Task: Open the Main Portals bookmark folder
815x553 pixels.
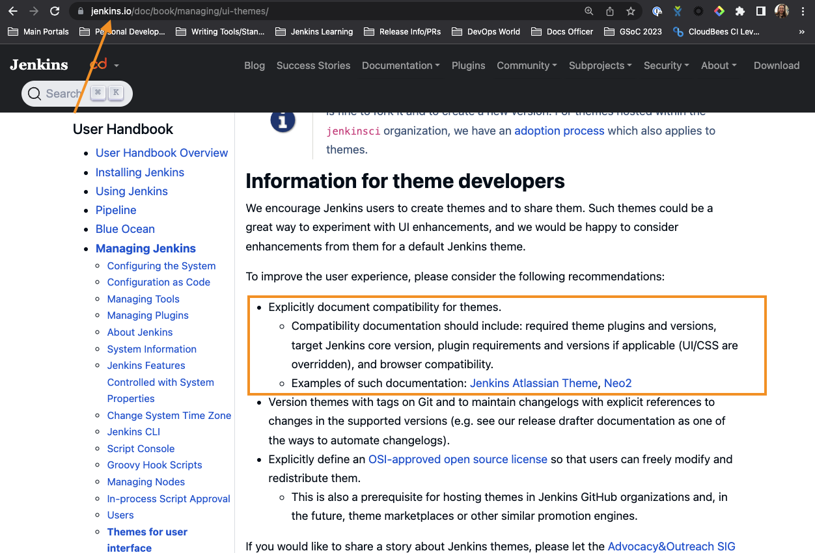Action: tap(38, 31)
